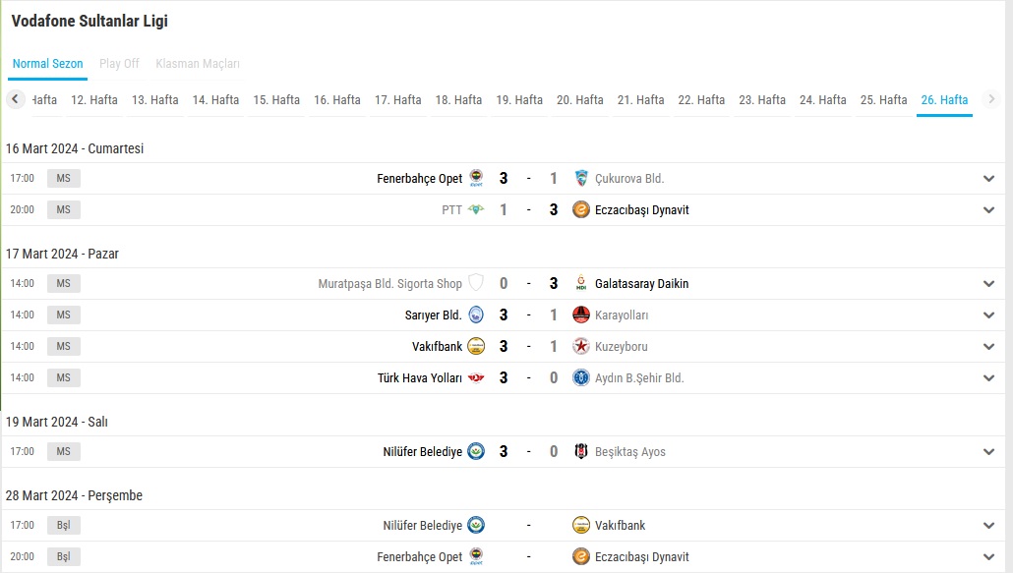Click the Kuzeyboru star logo
Viewport: 1013px width, 573px height.
(581, 347)
